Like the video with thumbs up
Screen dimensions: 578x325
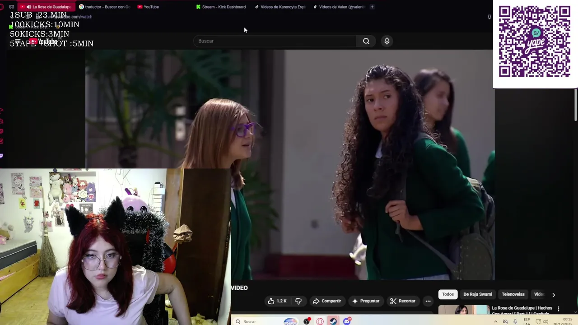pos(277,301)
